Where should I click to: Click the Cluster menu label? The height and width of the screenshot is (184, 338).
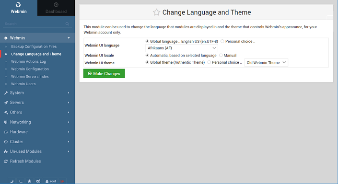(x=16, y=142)
